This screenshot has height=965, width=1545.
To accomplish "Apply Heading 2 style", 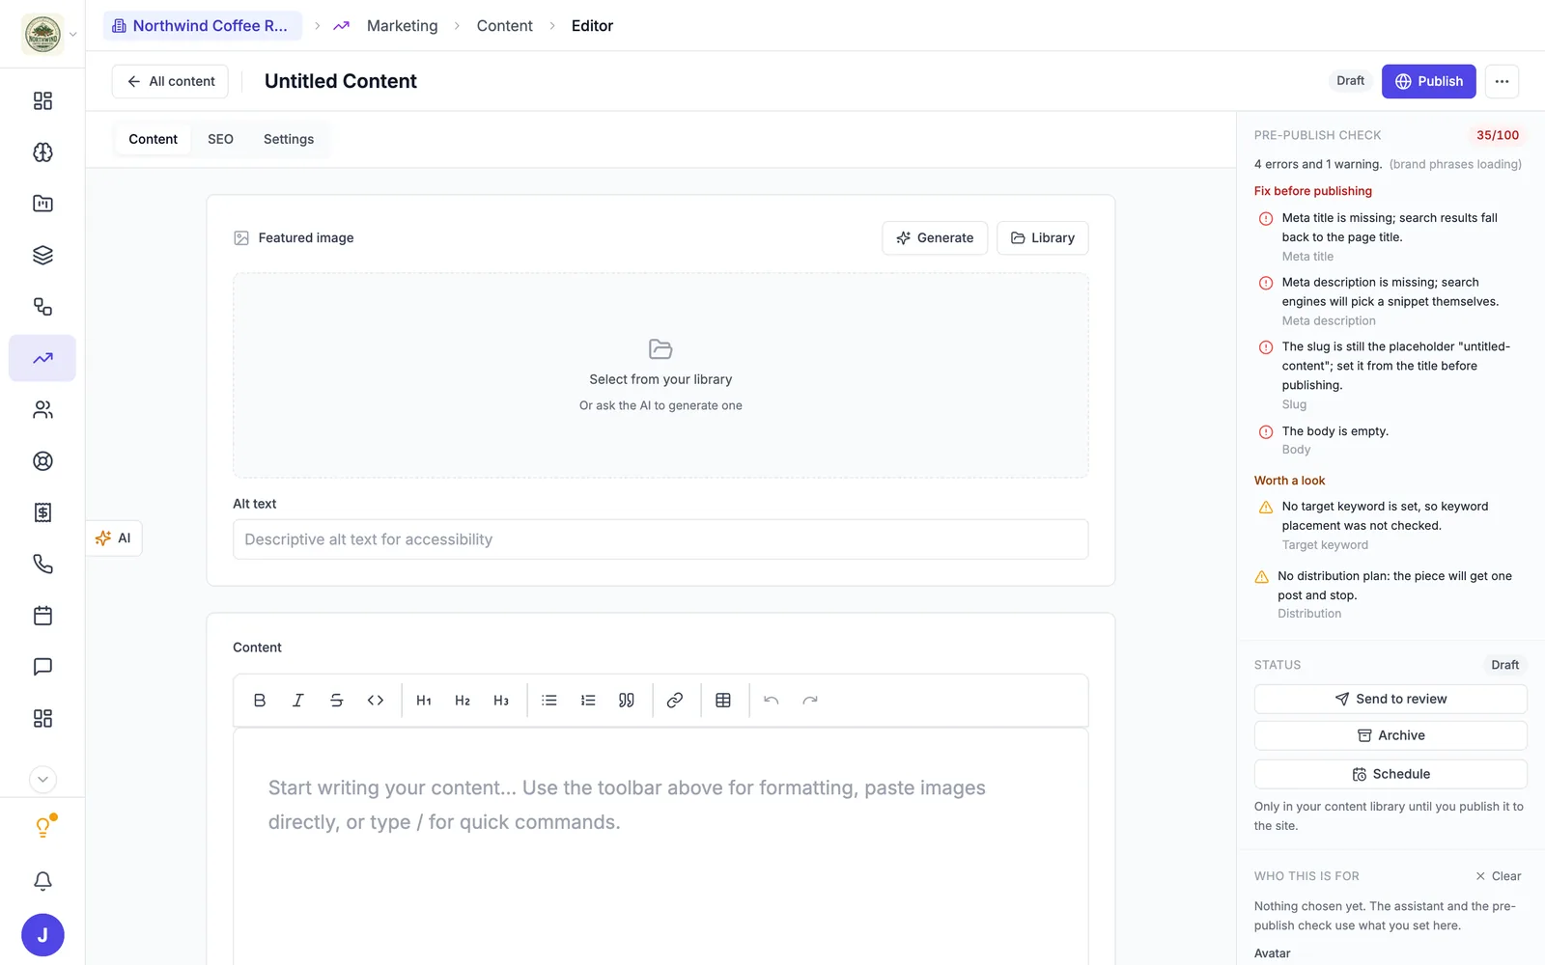I will click(463, 701).
